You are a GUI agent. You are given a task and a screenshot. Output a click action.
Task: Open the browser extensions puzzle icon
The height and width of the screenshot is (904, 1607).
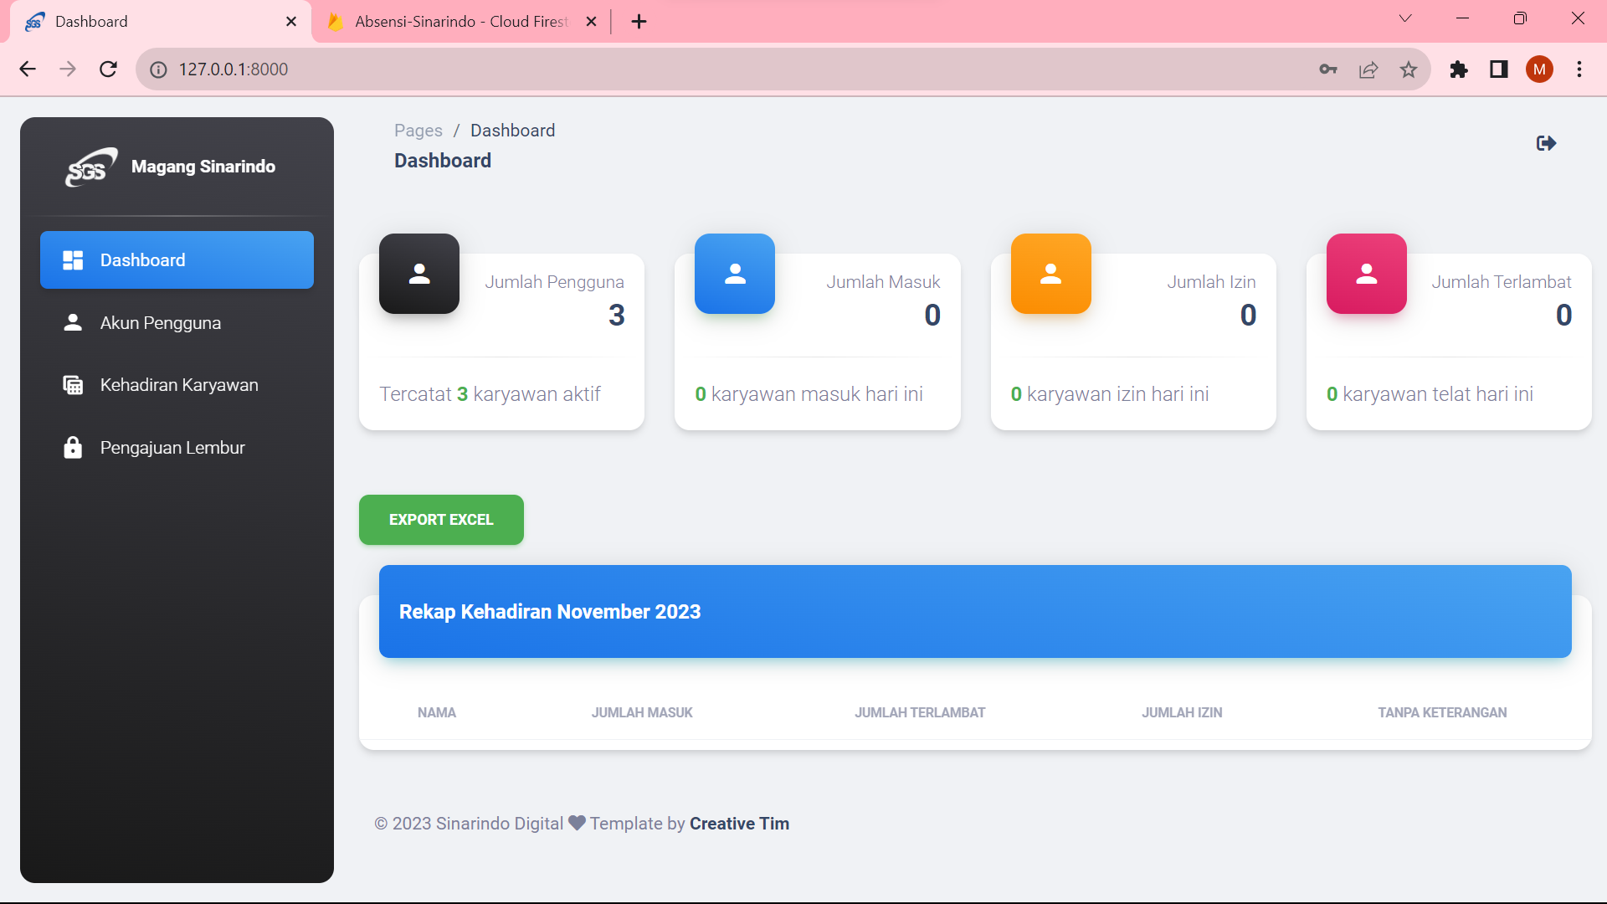[1459, 69]
